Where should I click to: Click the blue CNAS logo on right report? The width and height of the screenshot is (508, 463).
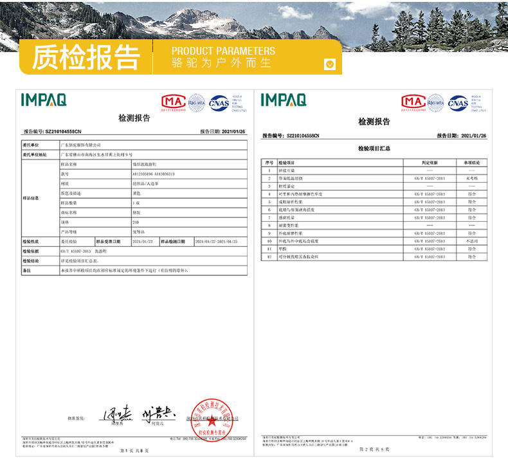pos(458,103)
